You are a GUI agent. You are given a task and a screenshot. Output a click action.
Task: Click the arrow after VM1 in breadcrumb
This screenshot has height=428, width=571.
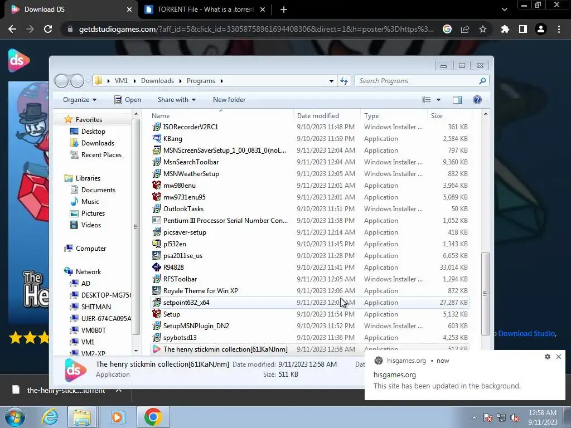(135, 81)
